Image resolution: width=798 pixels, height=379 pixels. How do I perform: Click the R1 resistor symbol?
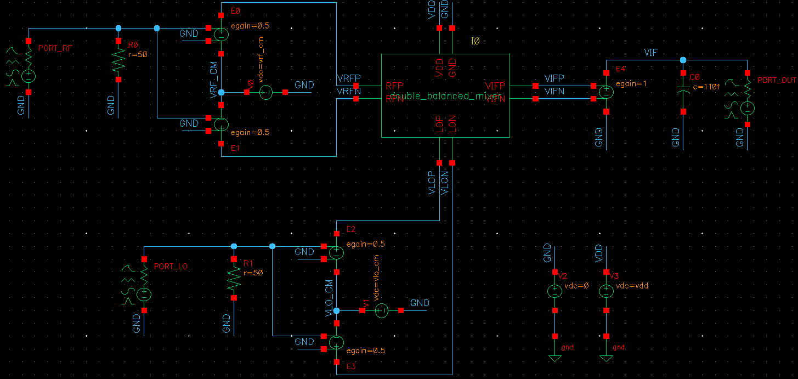(234, 279)
